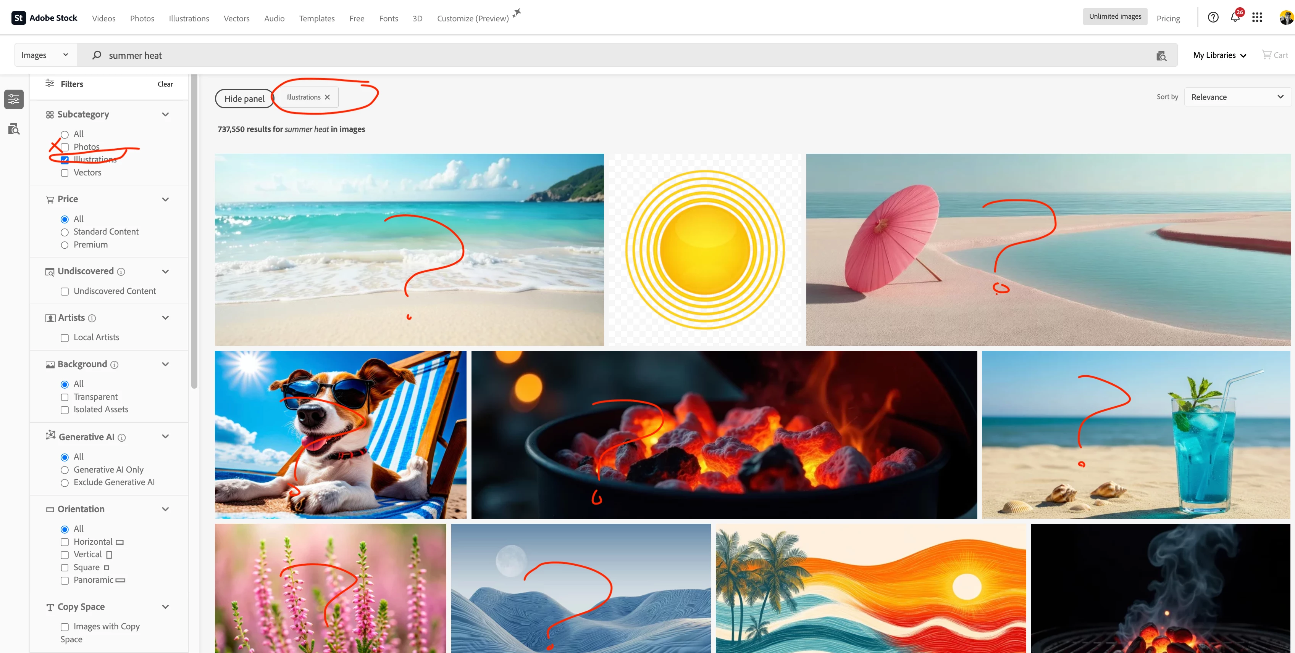The width and height of the screenshot is (1295, 653).
Task: Check the Vectors subcategory checkbox
Action: [65, 173]
